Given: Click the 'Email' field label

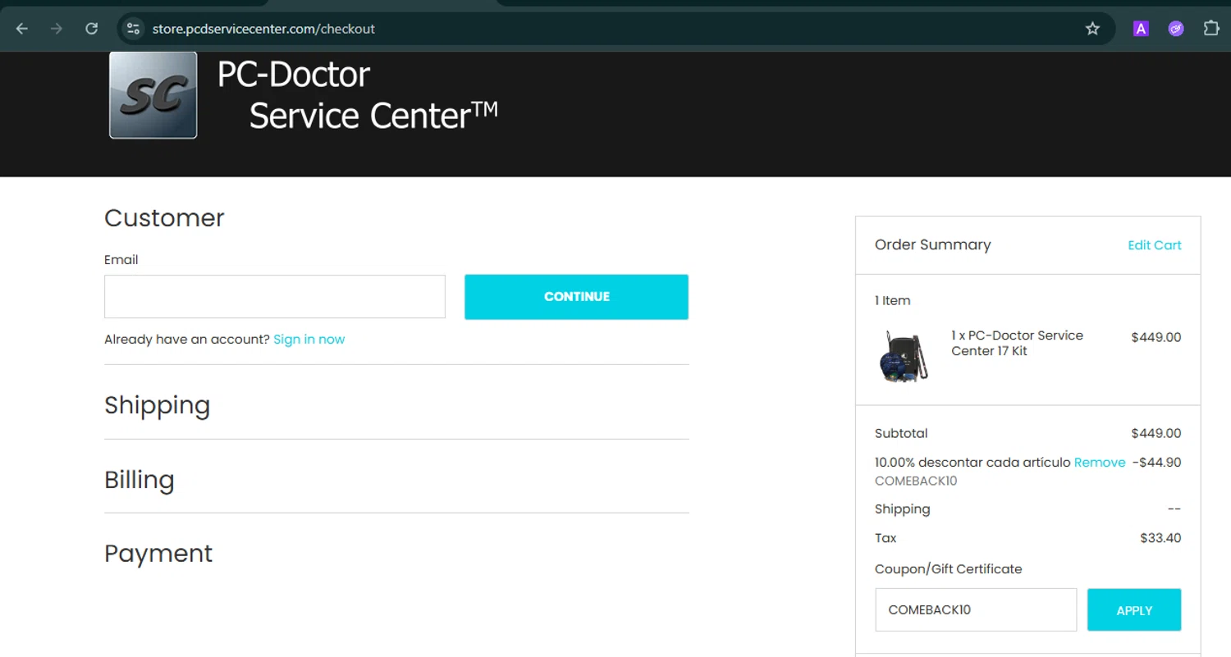Looking at the screenshot, I should pyautogui.click(x=121, y=260).
